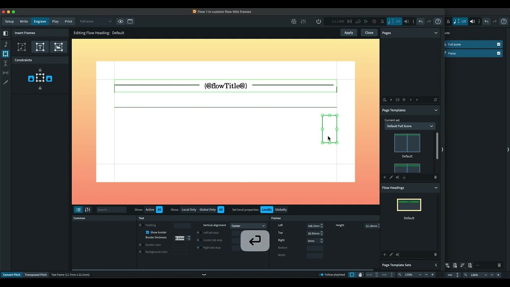
Task: Set local properties Globally
Action: pos(281,210)
